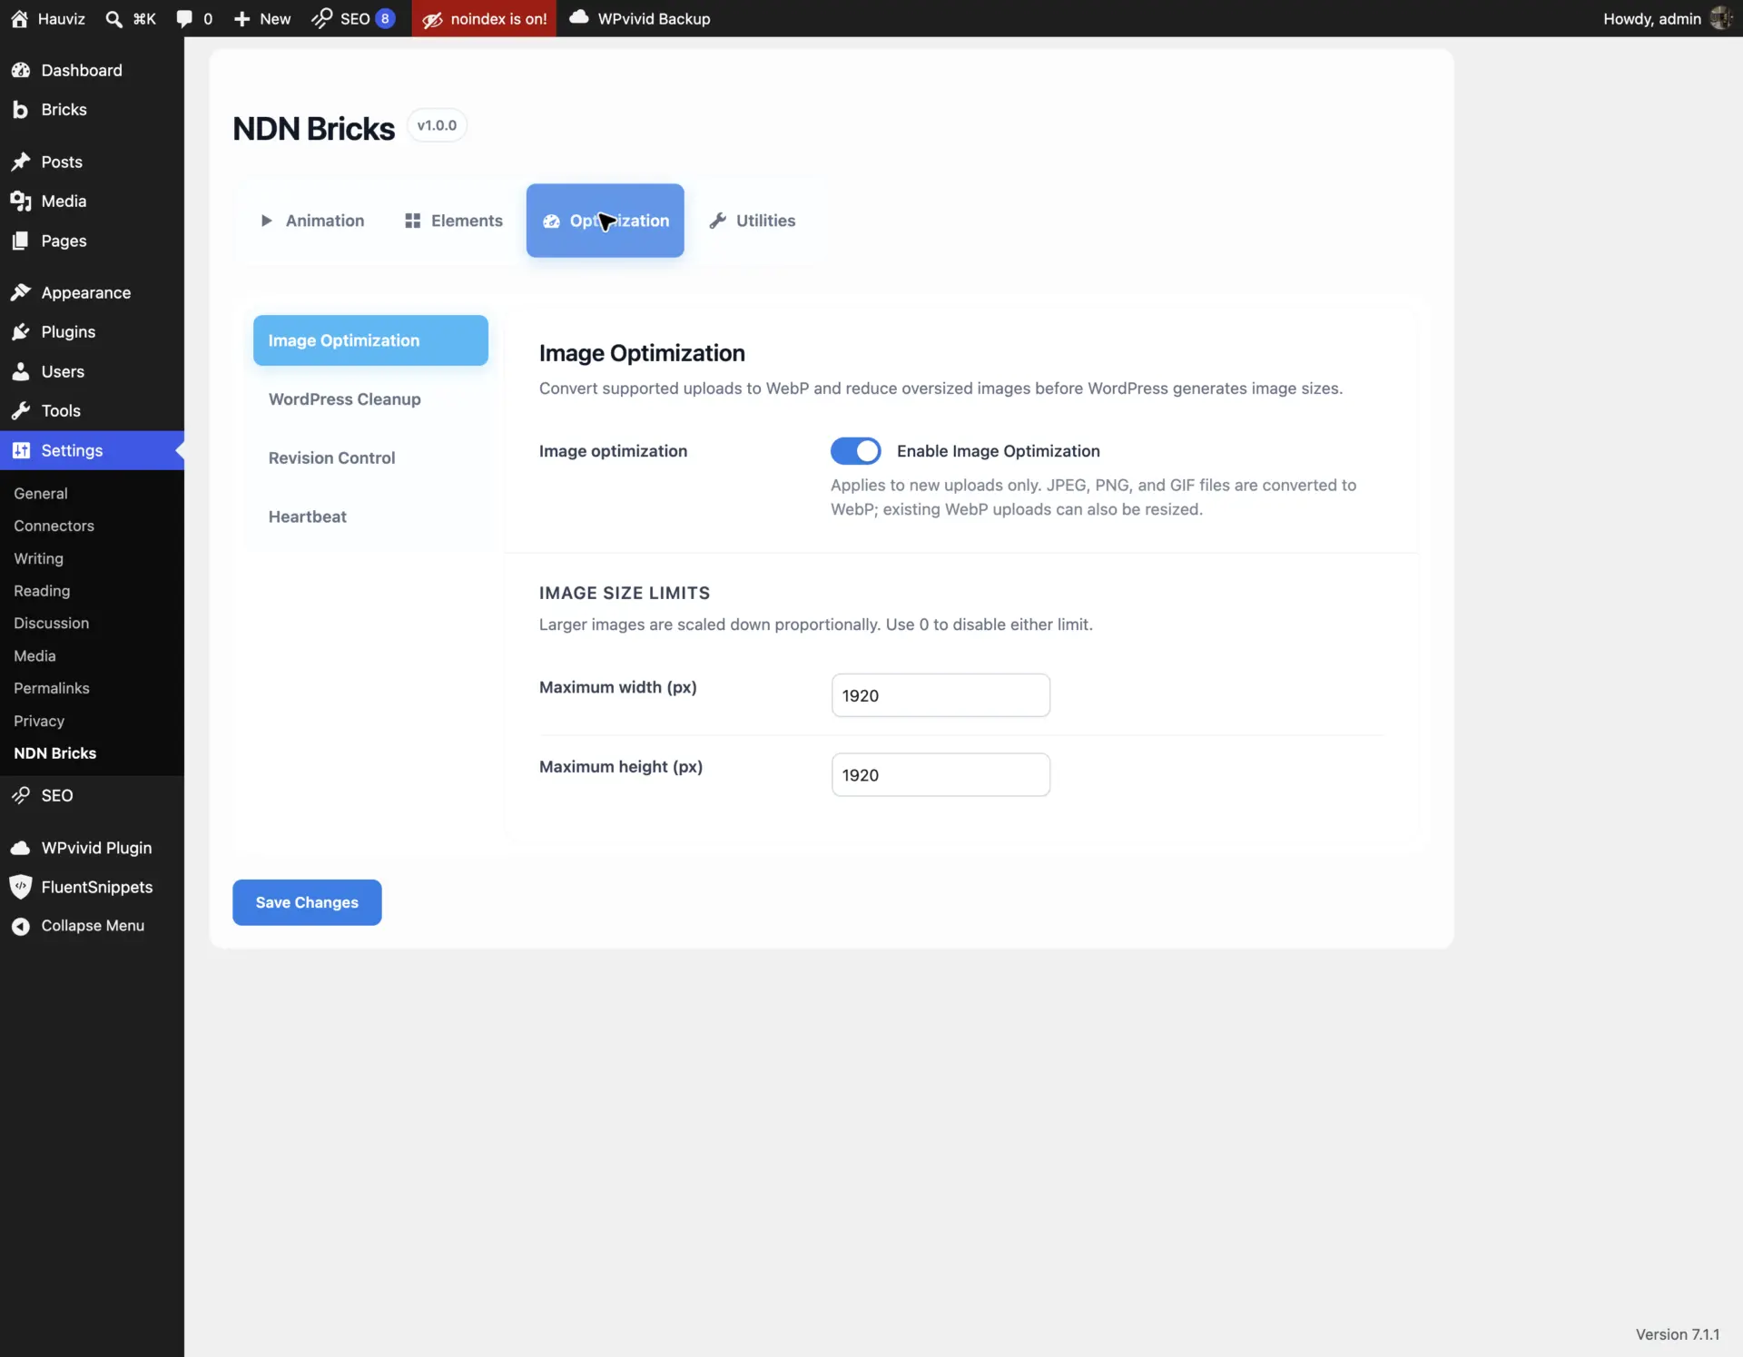
Task: Click the Pages icon in sidebar
Action: click(20, 241)
